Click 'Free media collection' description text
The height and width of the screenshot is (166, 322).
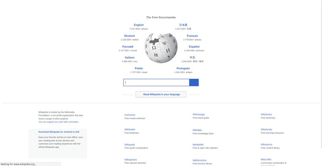[x=135, y=118]
